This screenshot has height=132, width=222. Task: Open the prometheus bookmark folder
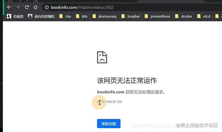pyautogui.click(x=157, y=16)
